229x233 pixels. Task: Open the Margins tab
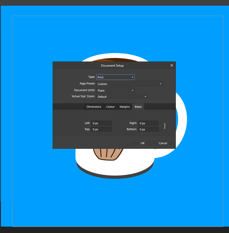(124, 107)
